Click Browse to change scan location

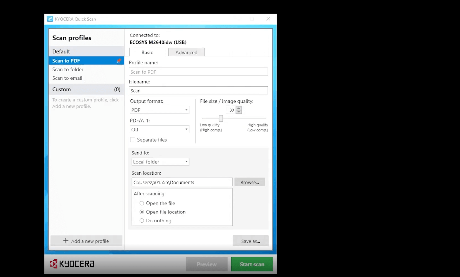(249, 182)
